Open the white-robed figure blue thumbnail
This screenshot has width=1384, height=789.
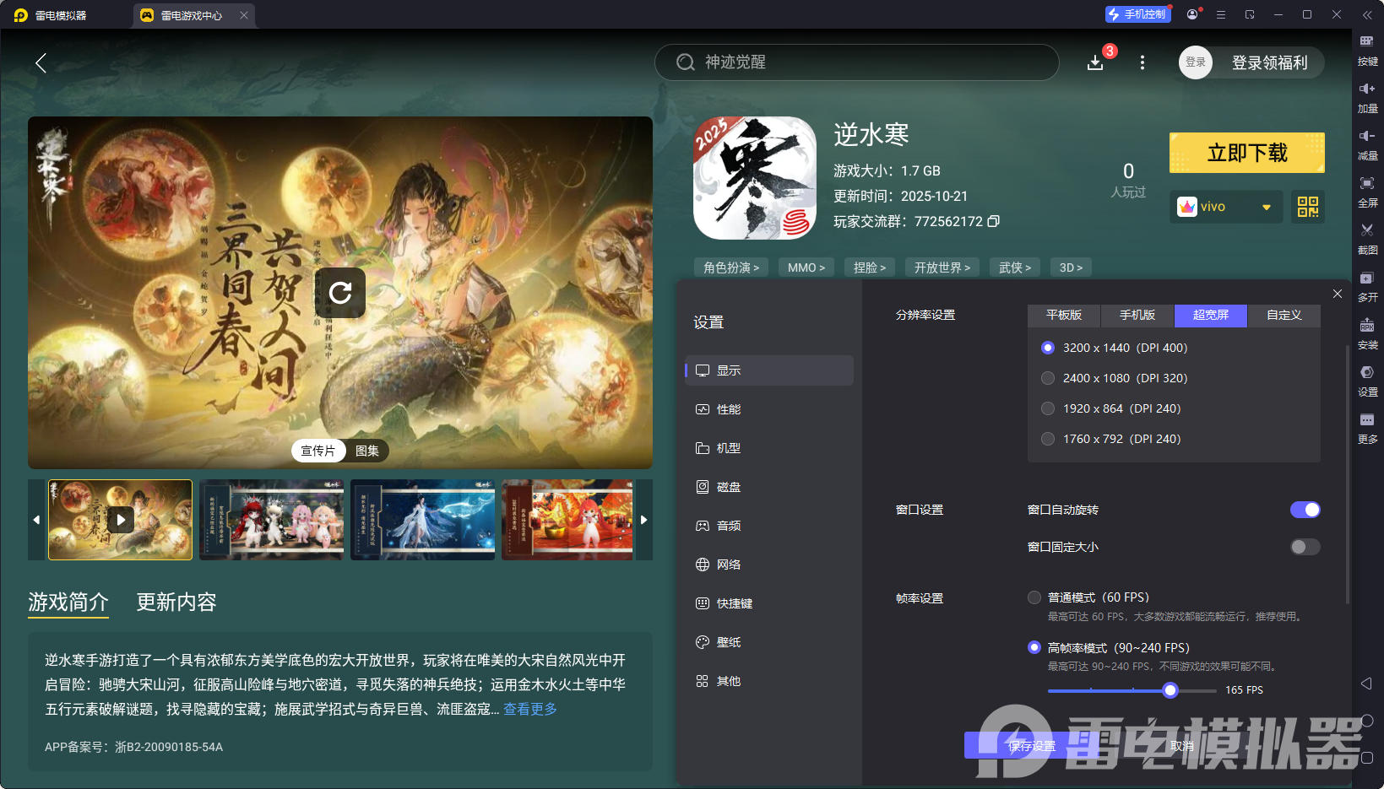click(423, 520)
